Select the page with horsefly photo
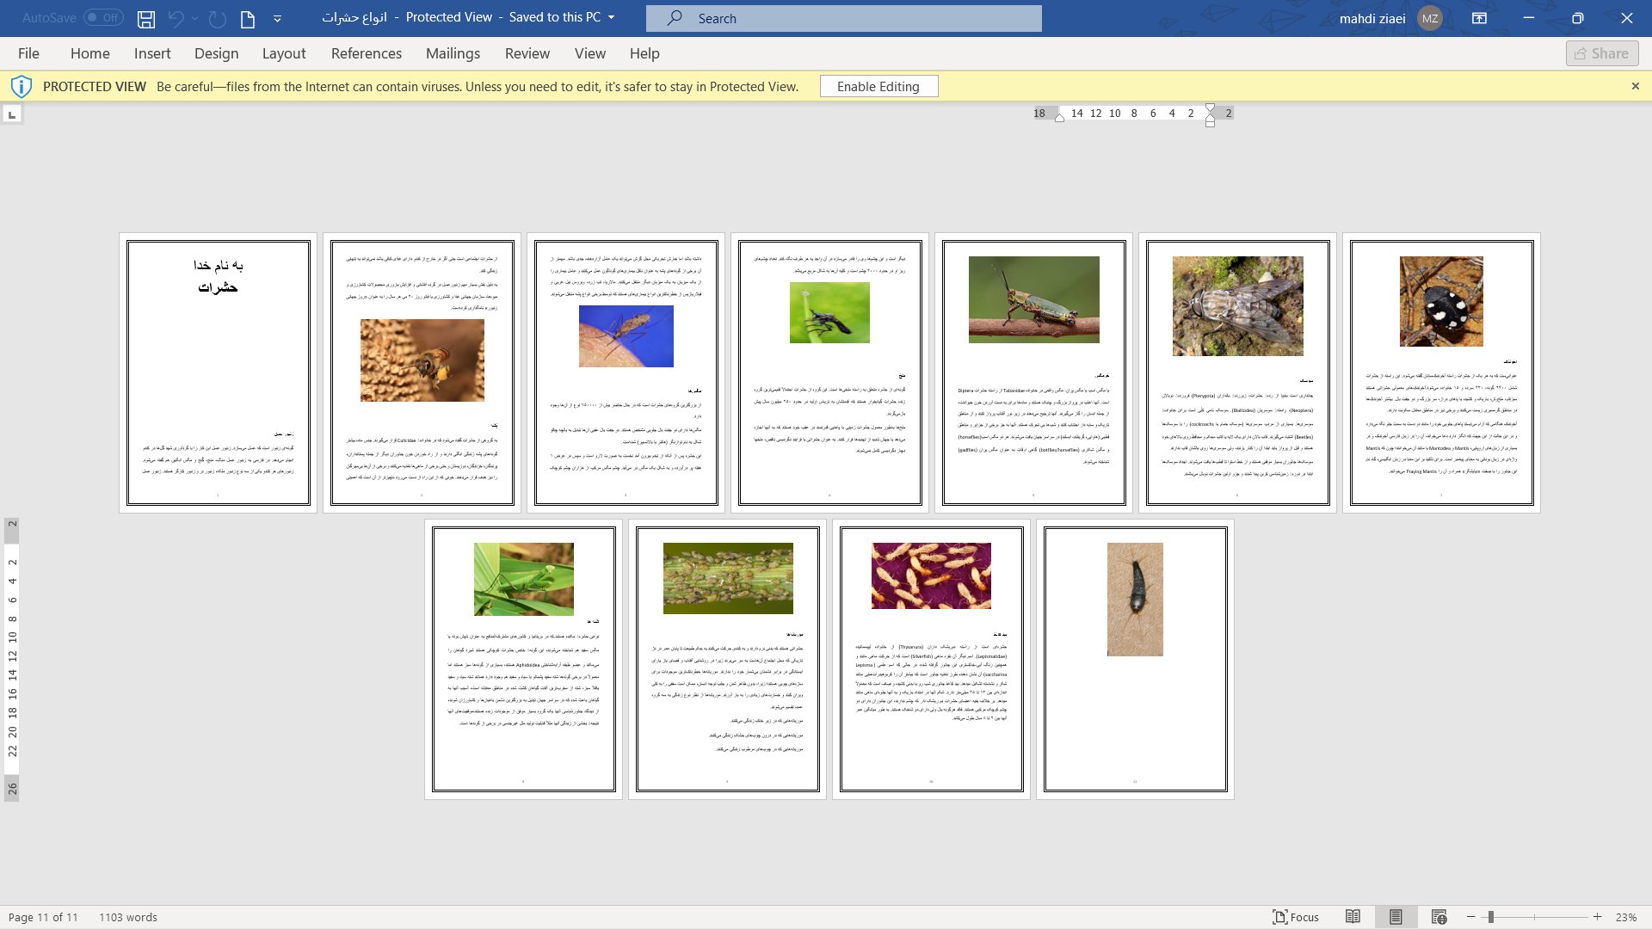1652x929 pixels. pos(1237,372)
